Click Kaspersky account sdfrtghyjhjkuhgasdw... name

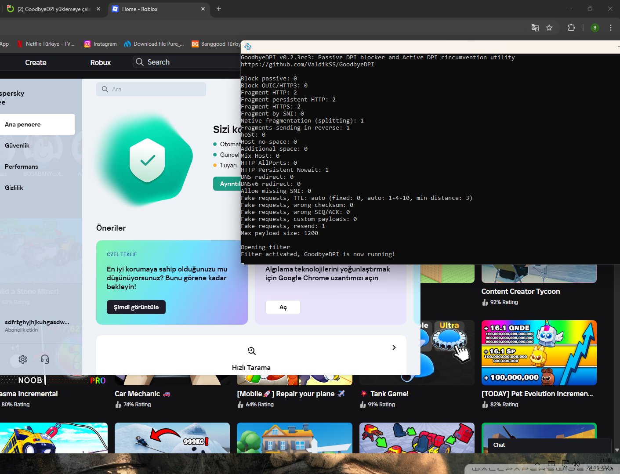[x=37, y=322]
